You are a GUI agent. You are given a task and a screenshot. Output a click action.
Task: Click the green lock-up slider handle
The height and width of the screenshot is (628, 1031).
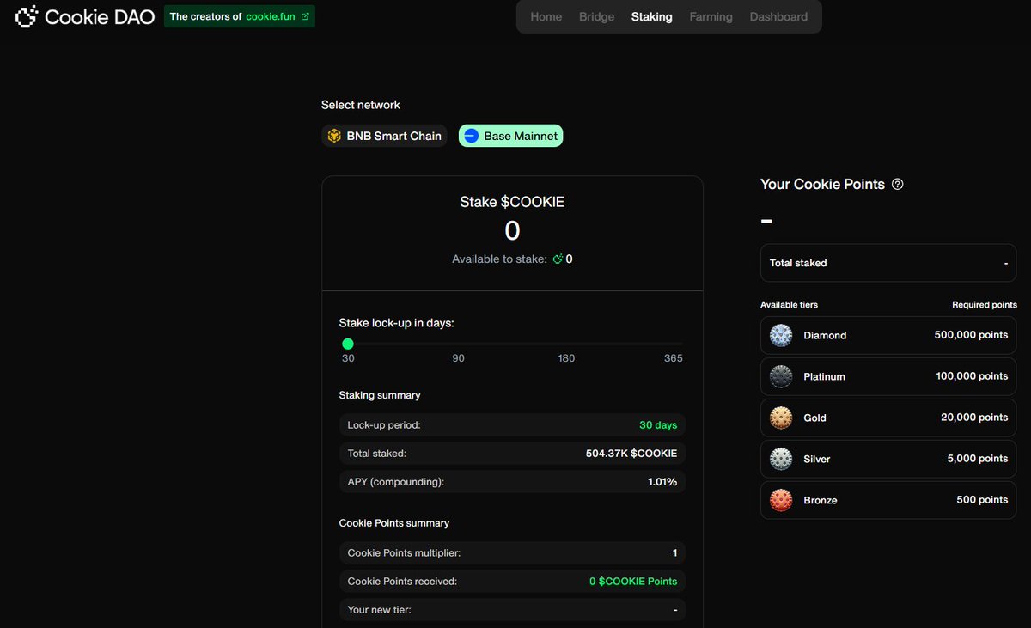point(348,344)
